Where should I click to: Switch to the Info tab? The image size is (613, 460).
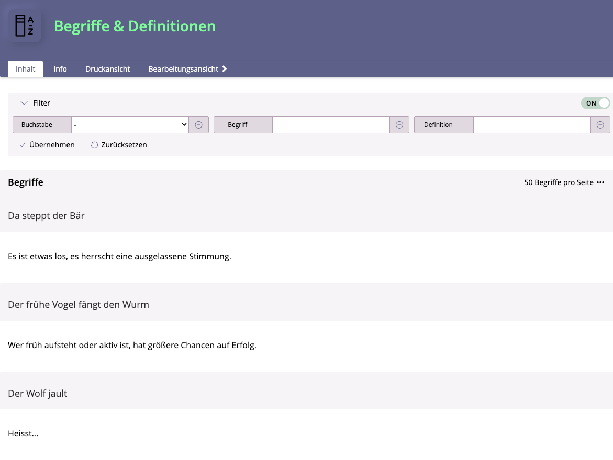click(60, 69)
